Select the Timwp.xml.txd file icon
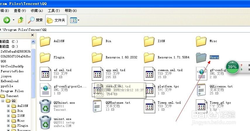This screenshot has height=131, width=250. pyautogui.click(x=149, y=106)
